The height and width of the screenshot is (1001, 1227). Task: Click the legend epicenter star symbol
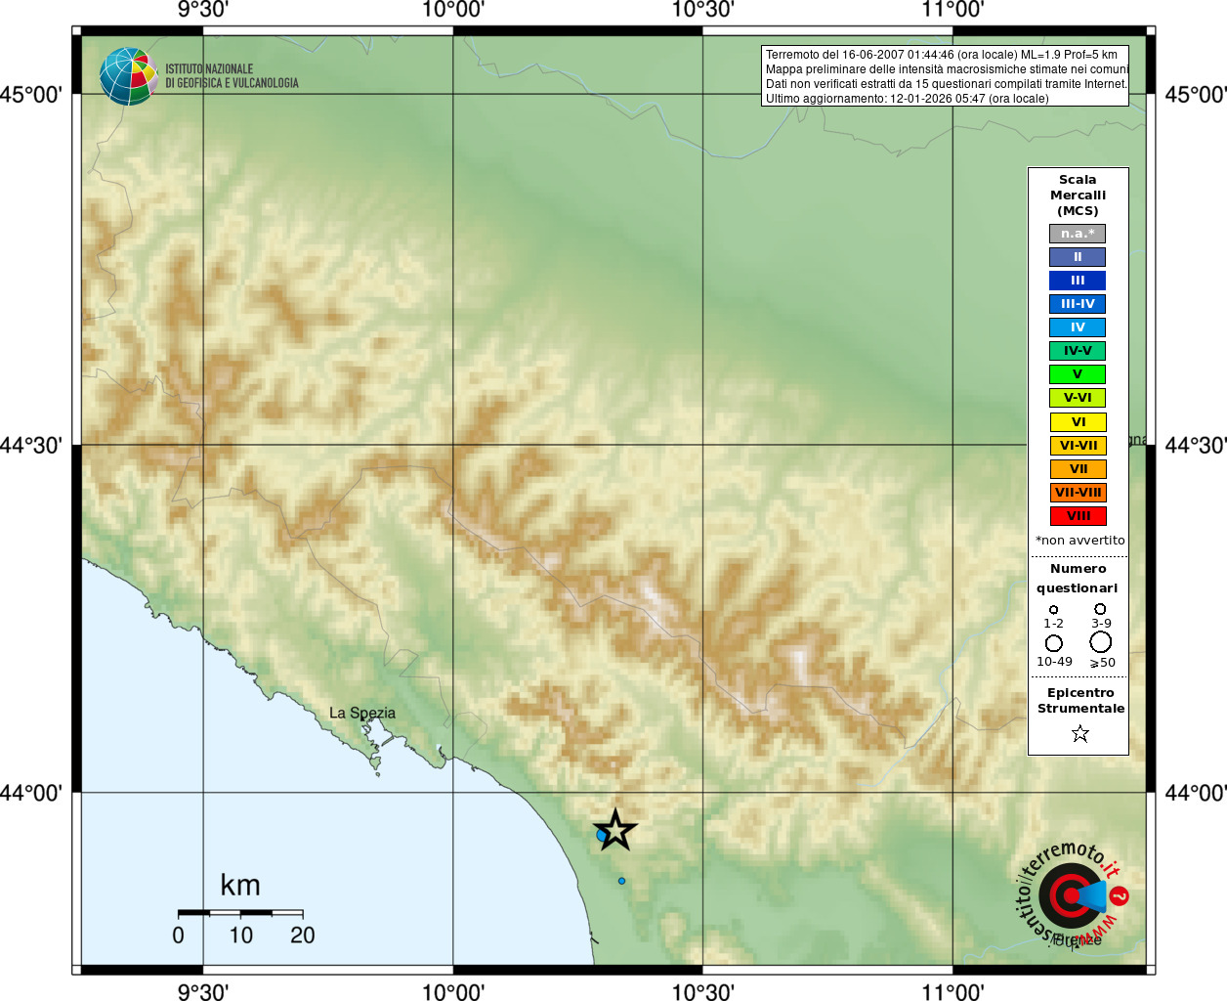pyautogui.click(x=1079, y=733)
